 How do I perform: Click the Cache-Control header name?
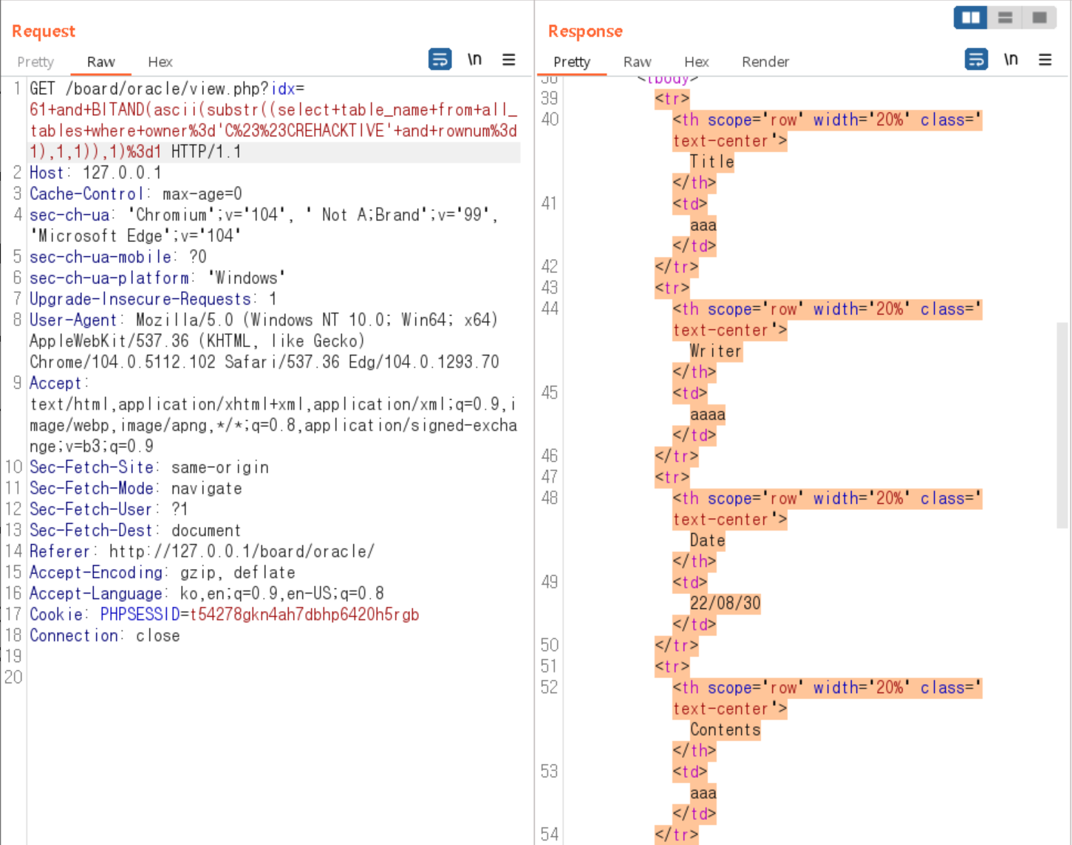pos(86,194)
